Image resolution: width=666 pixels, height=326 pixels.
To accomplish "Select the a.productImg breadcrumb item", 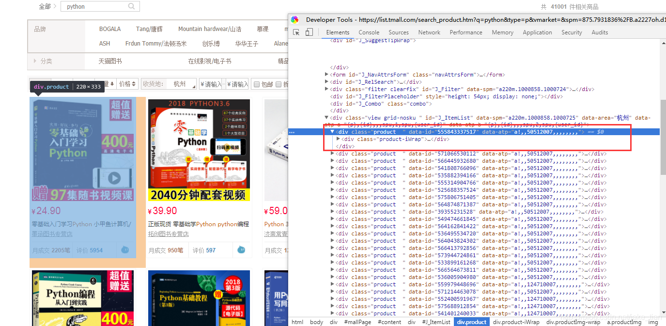I will pyautogui.click(x=624, y=322).
